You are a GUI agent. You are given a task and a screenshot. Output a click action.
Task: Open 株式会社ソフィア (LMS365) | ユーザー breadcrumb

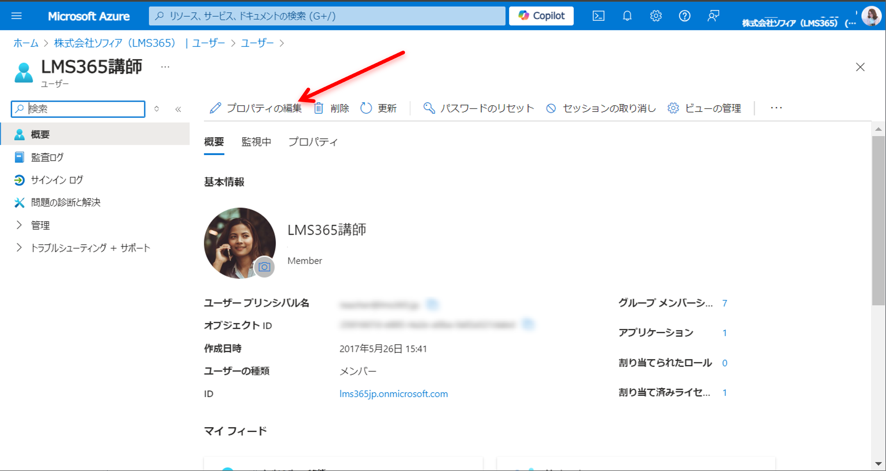(x=139, y=43)
